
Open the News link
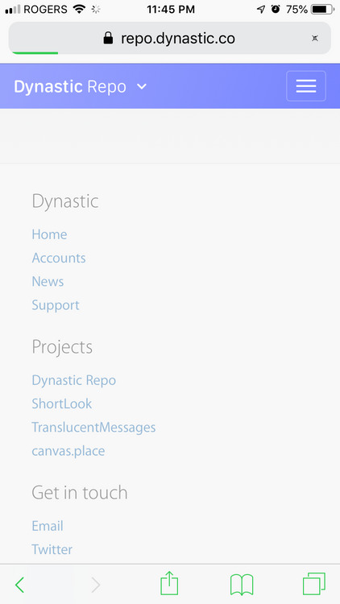[48, 281]
